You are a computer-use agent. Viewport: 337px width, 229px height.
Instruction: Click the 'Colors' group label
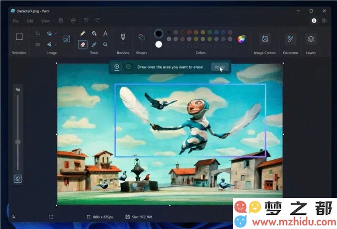(x=201, y=53)
